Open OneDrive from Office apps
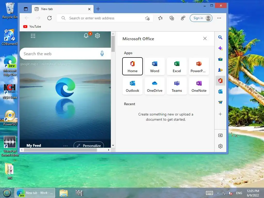This screenshot has height=198, width=264. [x=155, y=86]
